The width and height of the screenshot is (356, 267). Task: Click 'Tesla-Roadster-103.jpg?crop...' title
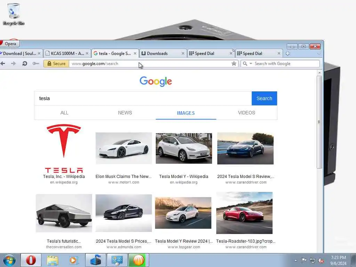246,241
